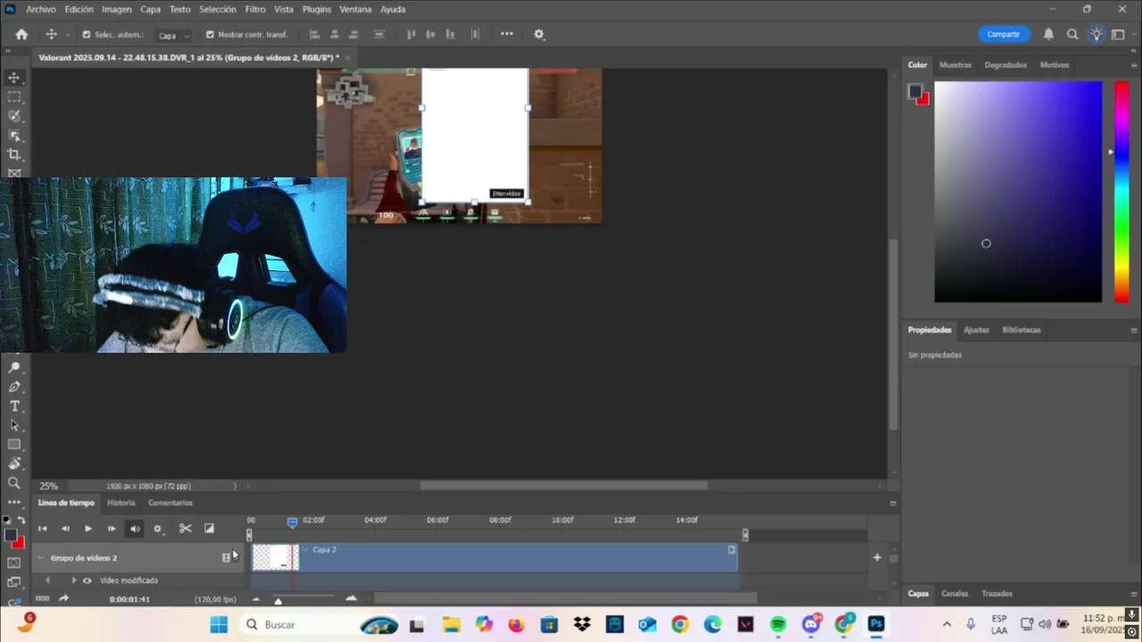Select the Type tool
Screen dimensions: 1142x642
coord(14,406)
